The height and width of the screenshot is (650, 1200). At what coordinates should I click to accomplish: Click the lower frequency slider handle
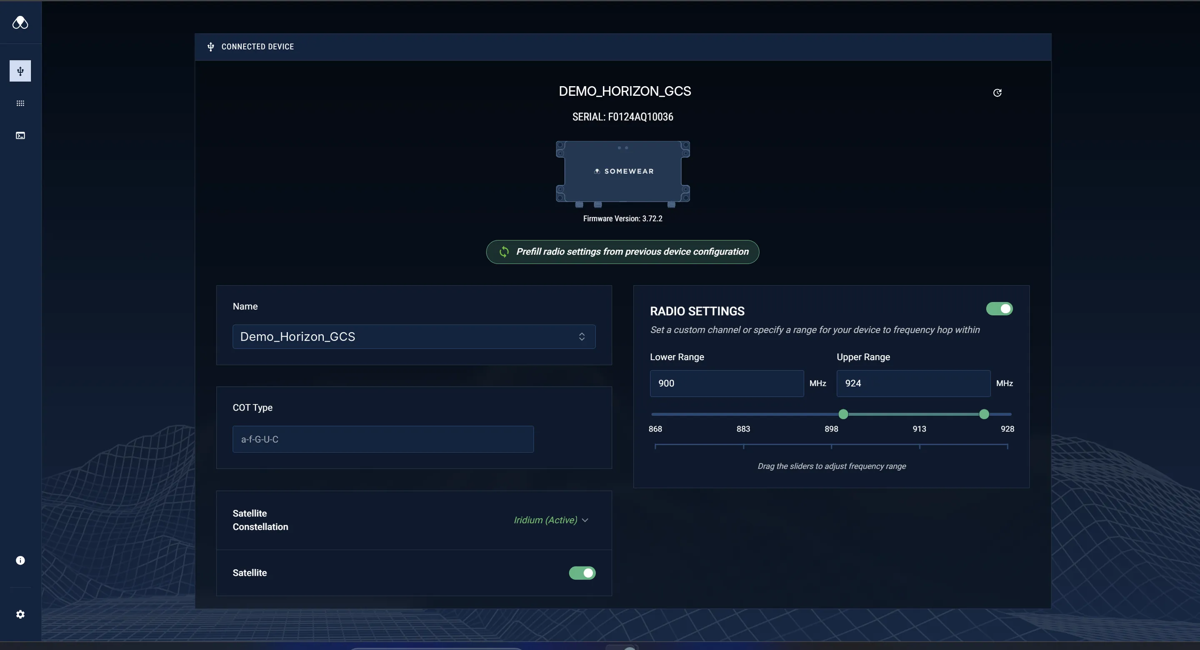(843, 414)
